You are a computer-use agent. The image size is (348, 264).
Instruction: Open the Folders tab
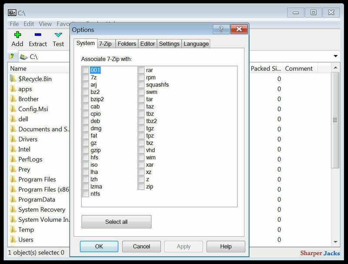pos(127,44)
